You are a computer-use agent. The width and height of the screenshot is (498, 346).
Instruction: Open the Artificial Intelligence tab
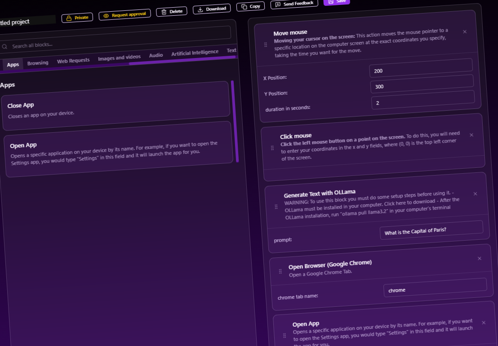(195, 53)
